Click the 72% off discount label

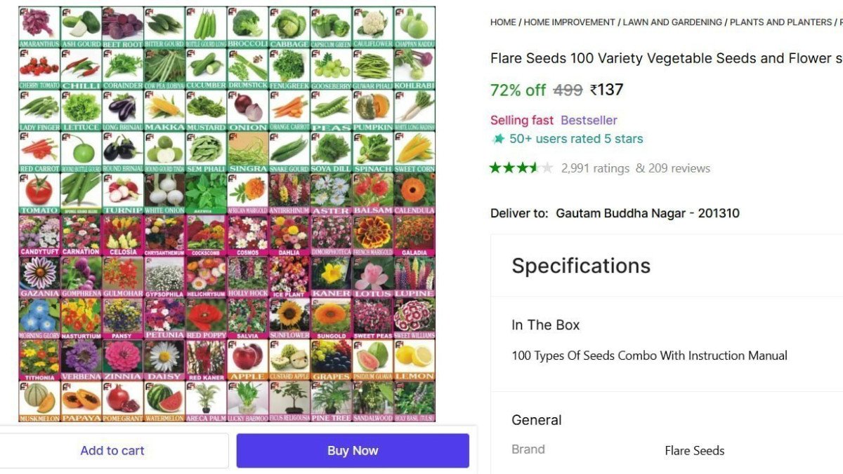518,90
